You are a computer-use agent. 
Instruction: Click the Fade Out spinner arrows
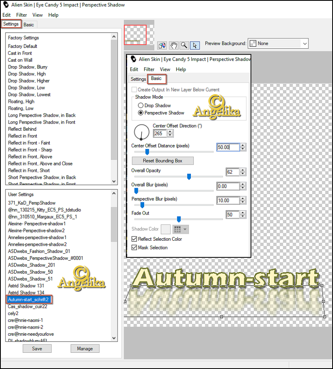(x=243, y=214)
